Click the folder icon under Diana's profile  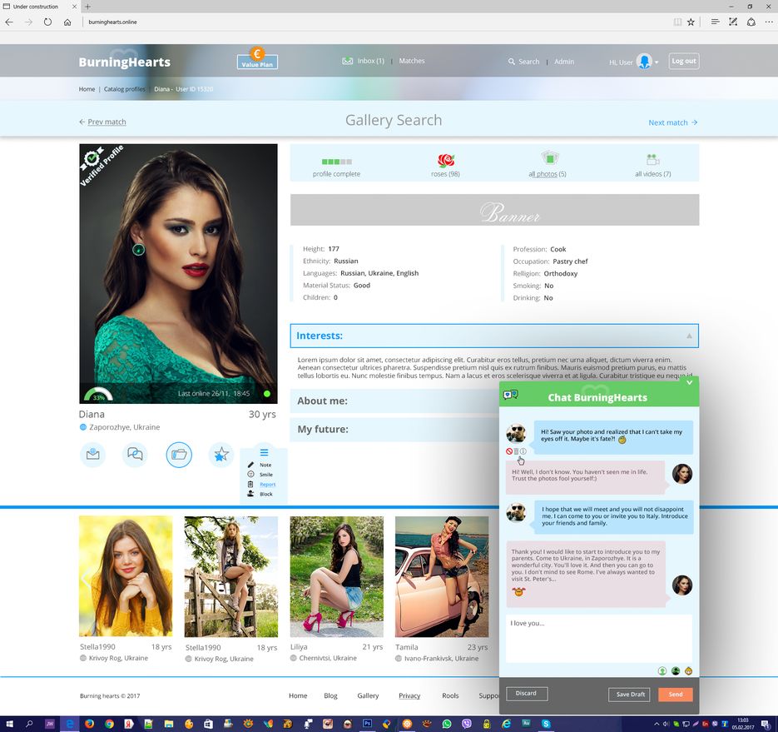tap(179, 455)
